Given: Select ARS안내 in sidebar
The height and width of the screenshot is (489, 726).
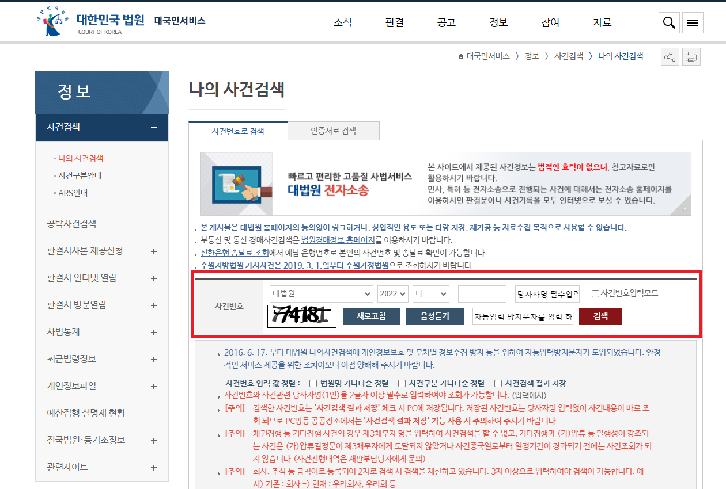Looking at the screenshot, I should (x=73, y=193).
